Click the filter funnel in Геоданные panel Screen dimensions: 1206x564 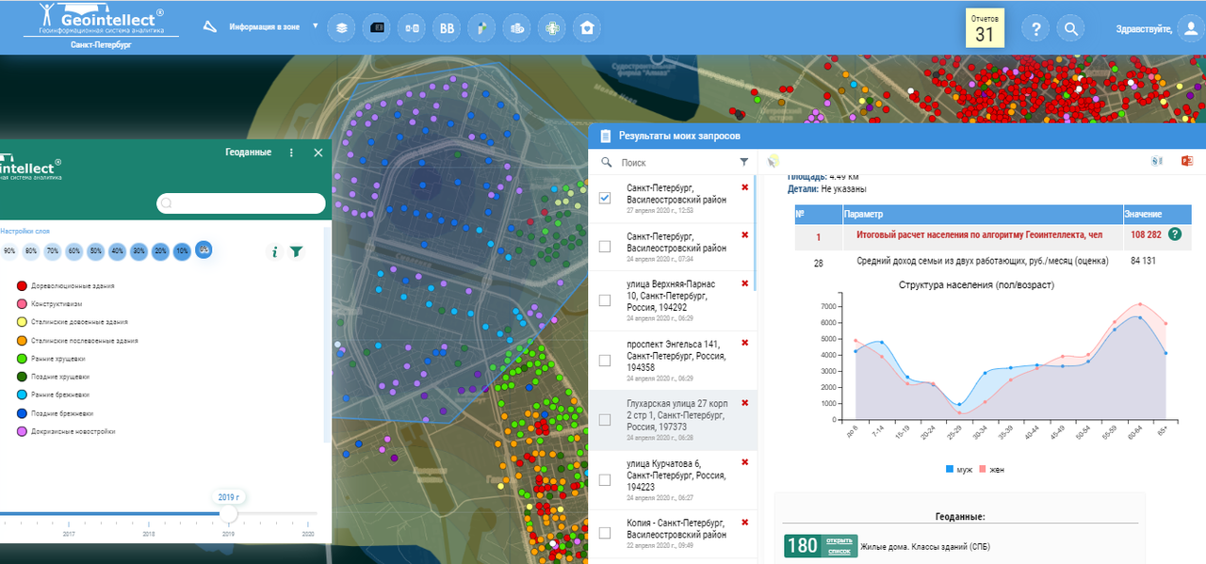[297, 251]
